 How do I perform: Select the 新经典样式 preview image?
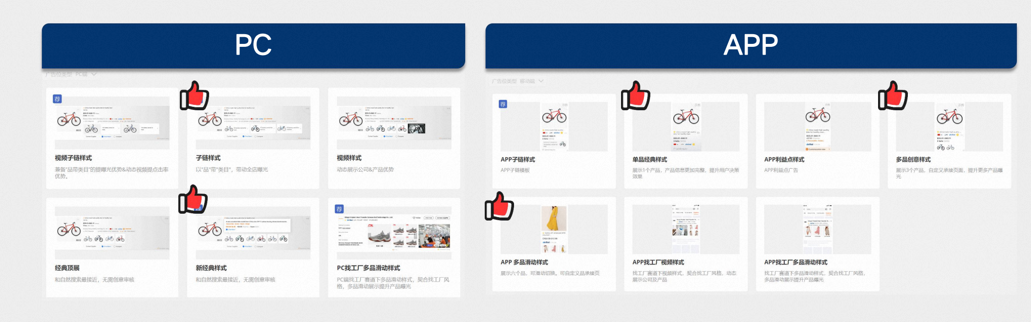(253, 233)
